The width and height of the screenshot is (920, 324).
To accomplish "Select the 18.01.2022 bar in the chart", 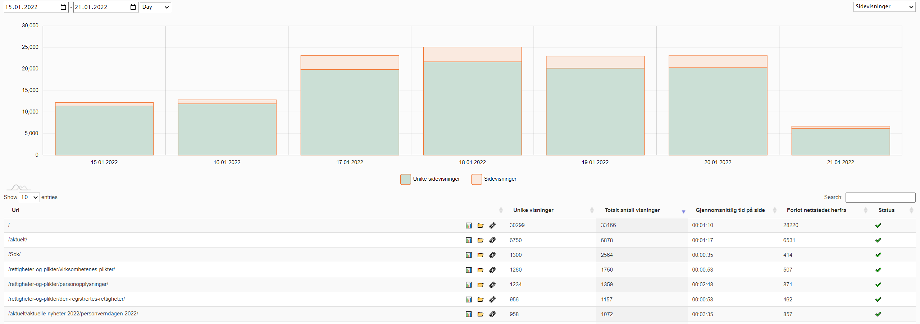I will (473, 101).
